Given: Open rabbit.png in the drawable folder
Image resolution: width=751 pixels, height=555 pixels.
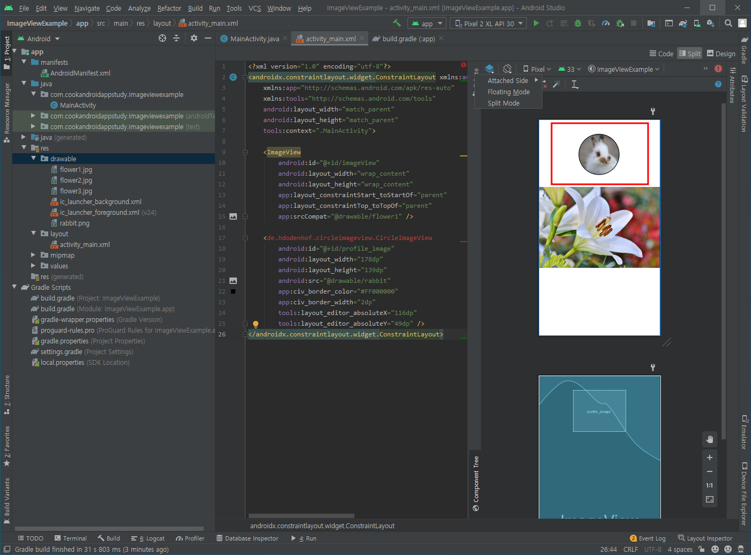Looking at the screenshot, I should click(x=70, y=223).
